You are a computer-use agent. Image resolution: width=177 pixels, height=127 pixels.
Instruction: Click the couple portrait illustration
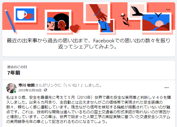(x=58, y=21)
